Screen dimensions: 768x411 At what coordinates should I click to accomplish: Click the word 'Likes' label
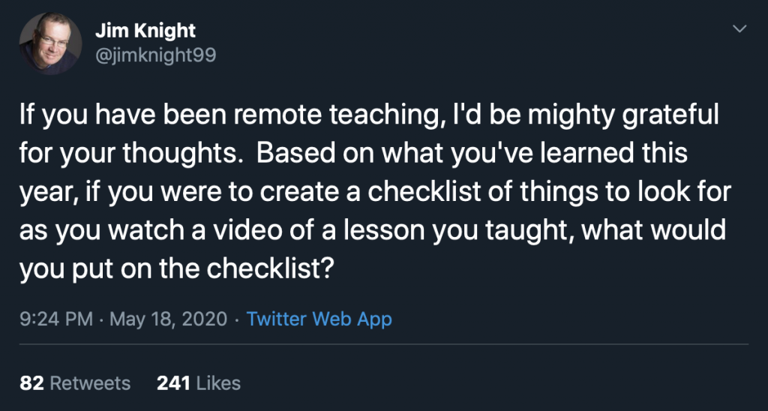click(x=218, y=383)
